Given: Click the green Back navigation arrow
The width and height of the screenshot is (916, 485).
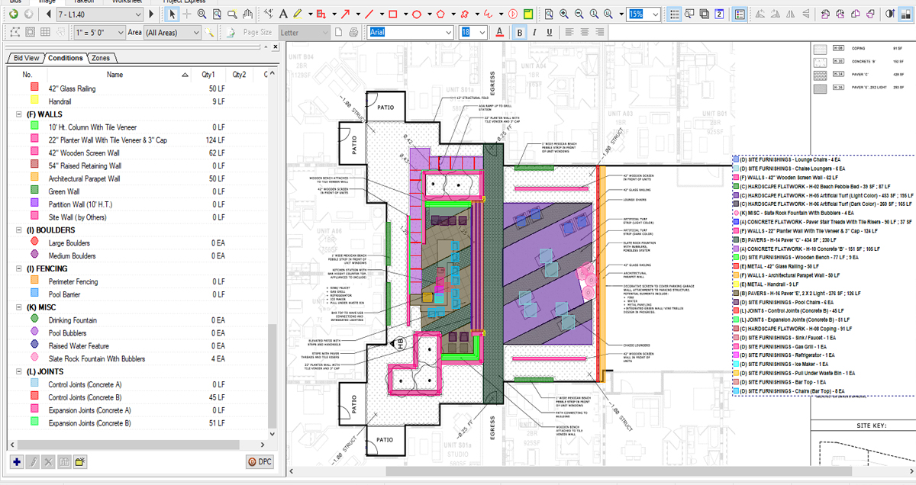Looking at the screenshot, I should tap(14, 14).
